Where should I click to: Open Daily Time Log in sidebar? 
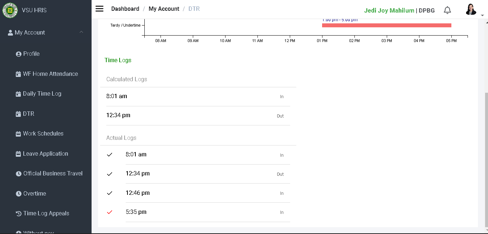pos(42,94)
